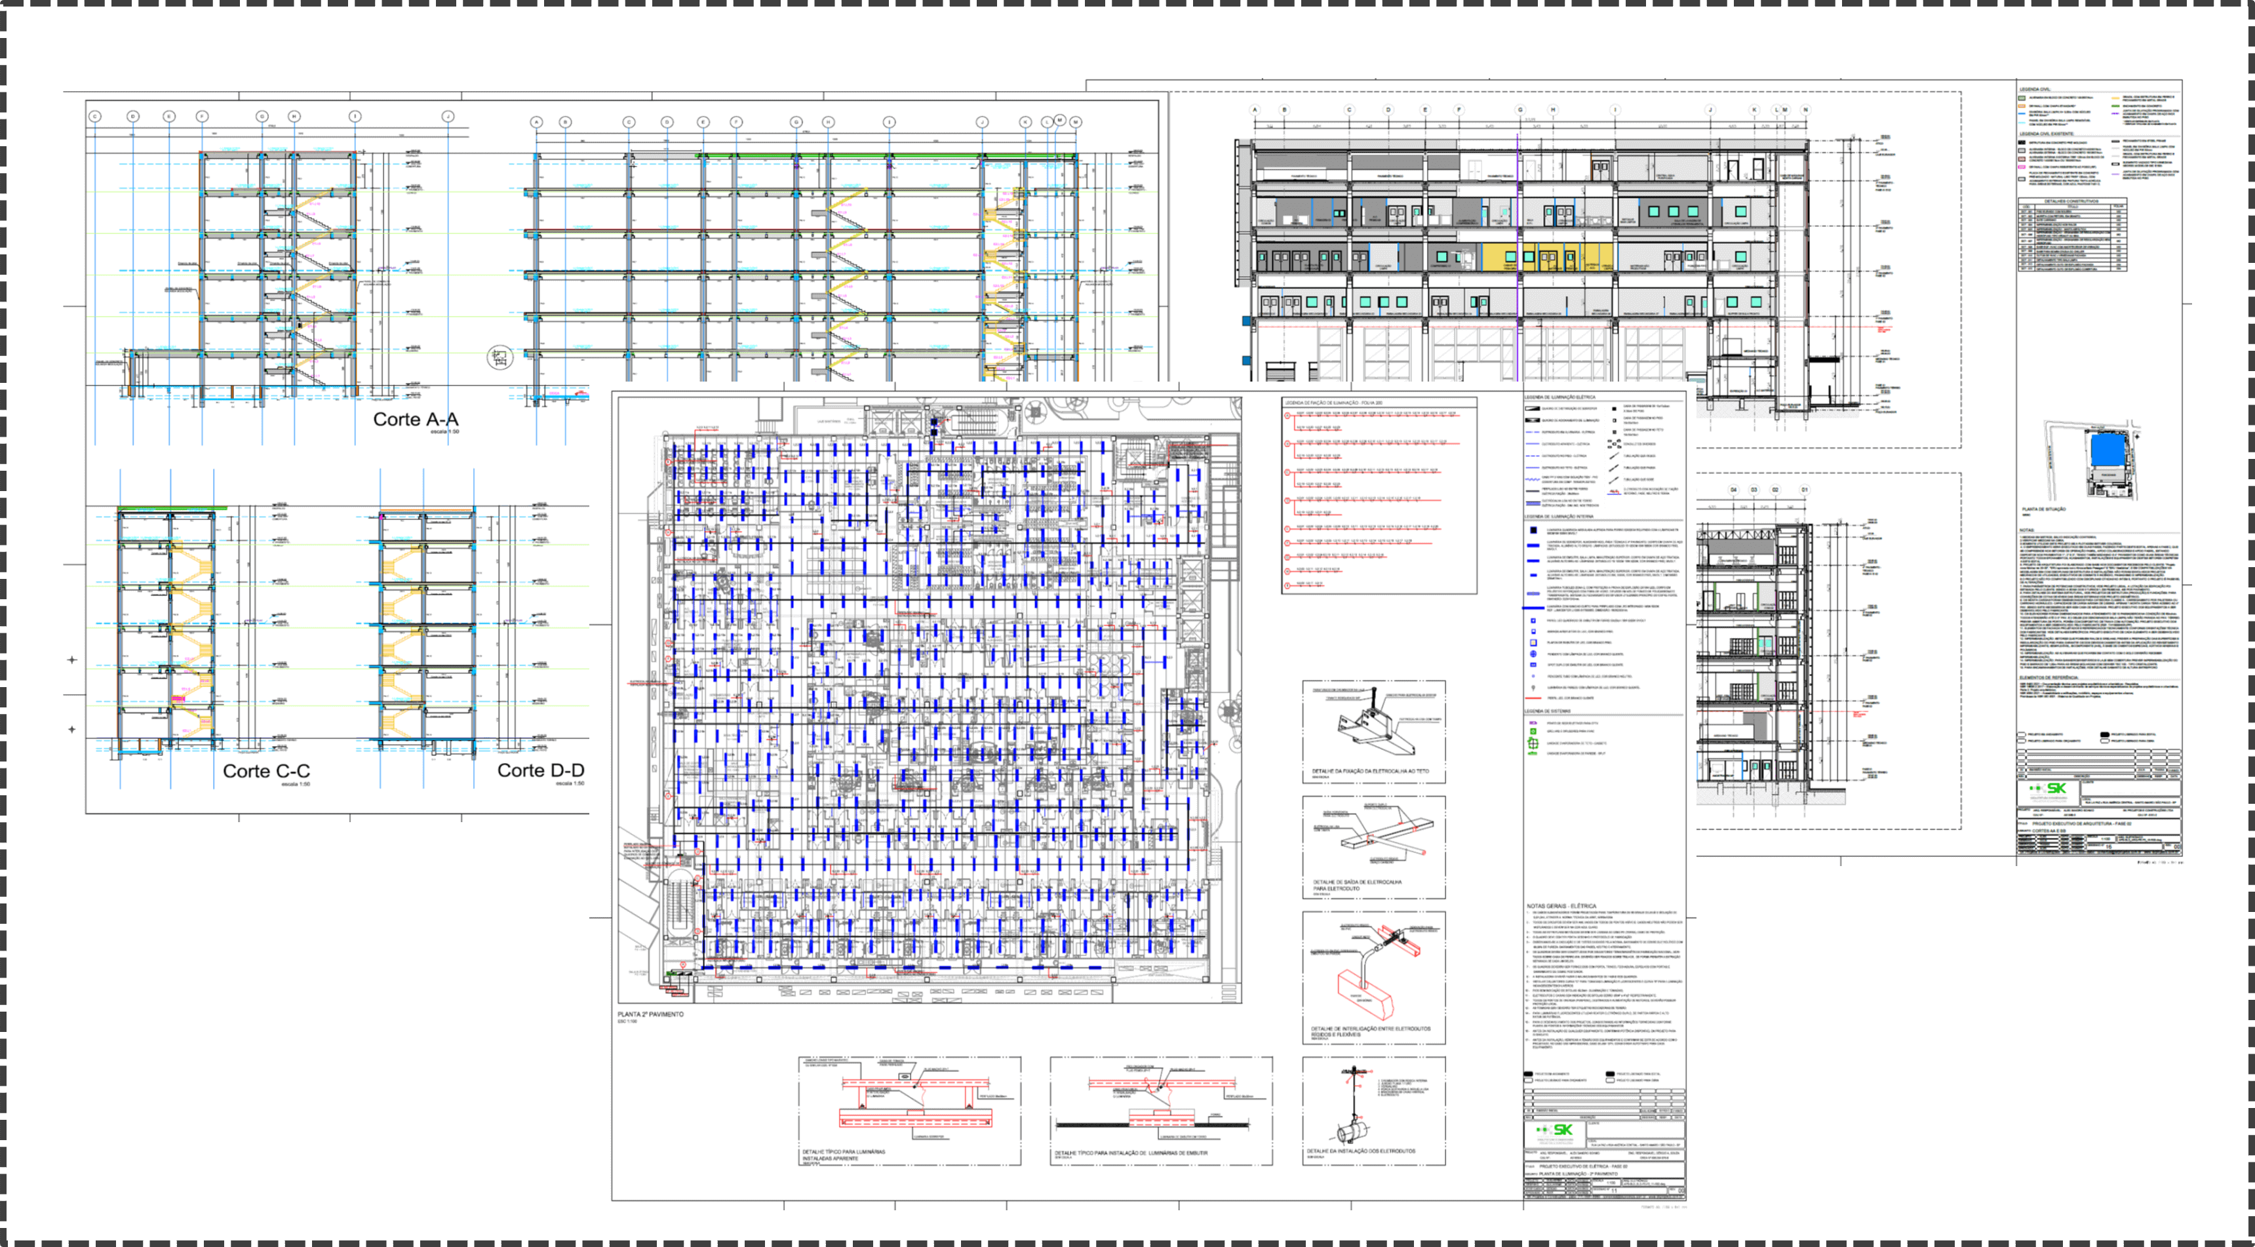The width and height of the screenshot is (2255, 1247).
Task: Select "PROJETO EXECUTIVO DE ELÉTRICA - FASE 02" title
Action: pos(1582,1166)
